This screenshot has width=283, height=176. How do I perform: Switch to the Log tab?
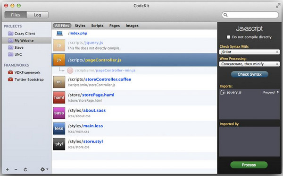(37, 15)
